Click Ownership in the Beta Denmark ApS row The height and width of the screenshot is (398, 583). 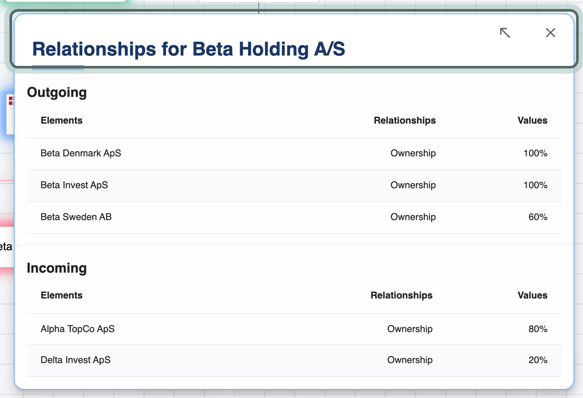[413, 153]
